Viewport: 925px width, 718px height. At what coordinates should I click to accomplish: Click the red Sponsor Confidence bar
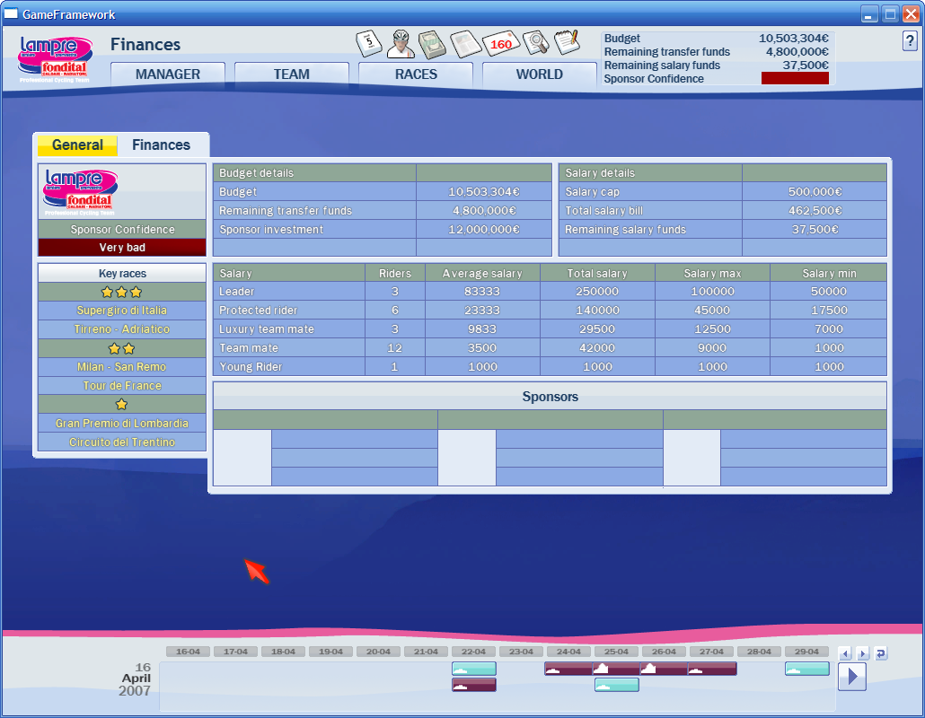[795, 78]
